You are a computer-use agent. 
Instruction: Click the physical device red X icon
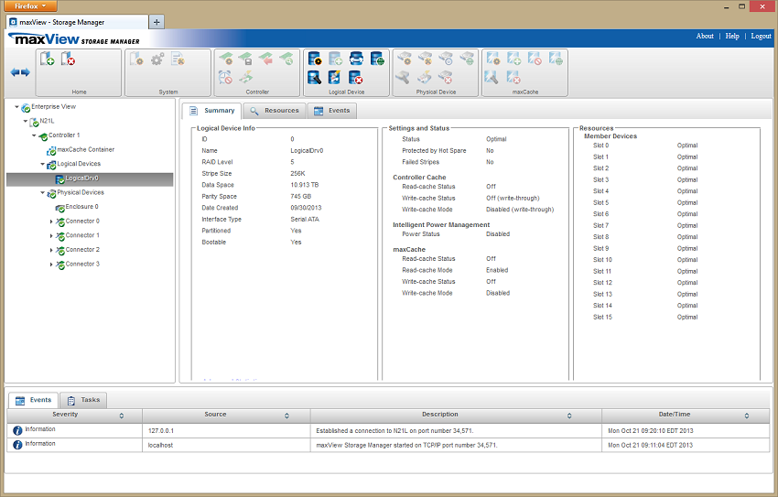click(445, 78)
